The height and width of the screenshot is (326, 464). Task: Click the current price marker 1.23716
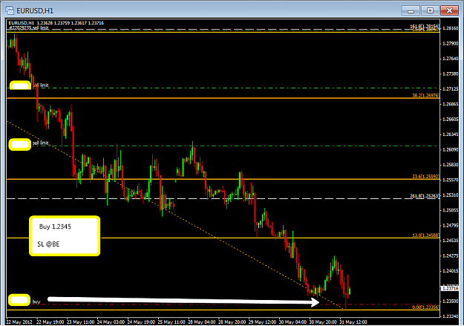tap(450, 288)
